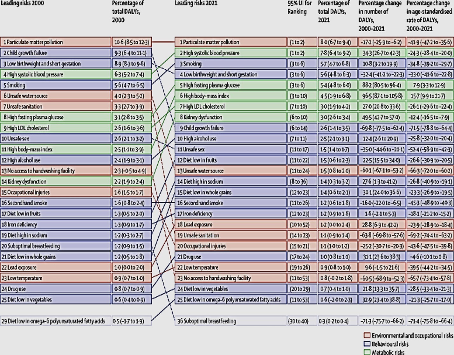Click "11 High body-mass index" row

(56, 149)
